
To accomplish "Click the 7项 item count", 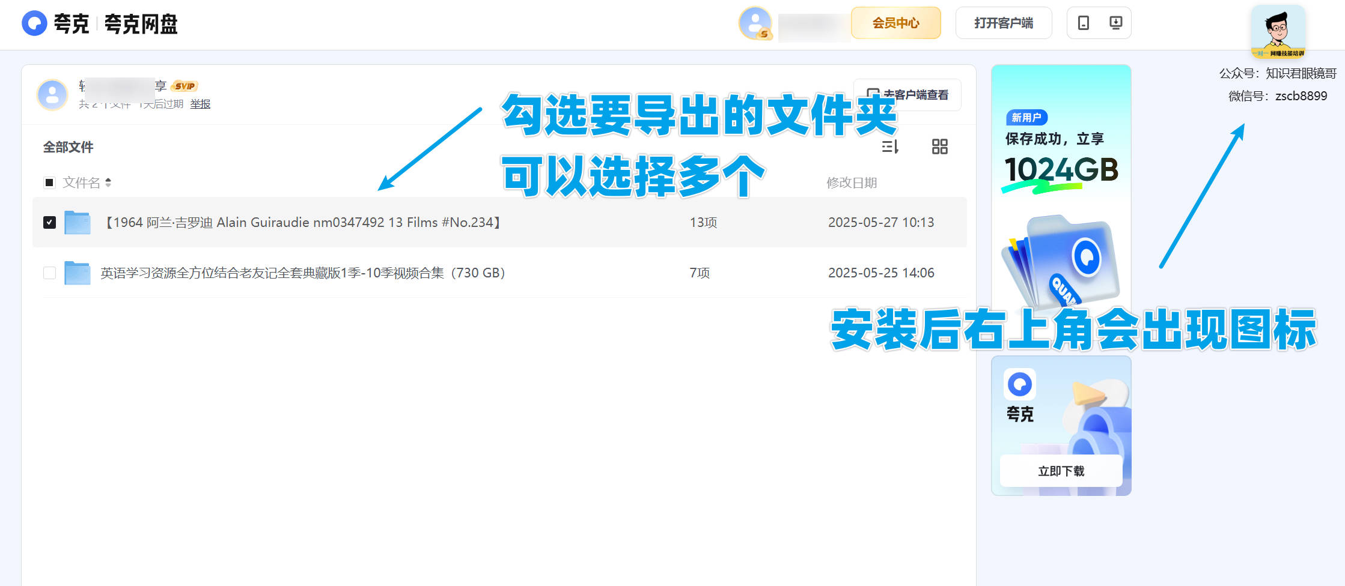I will tap(700, 273).
